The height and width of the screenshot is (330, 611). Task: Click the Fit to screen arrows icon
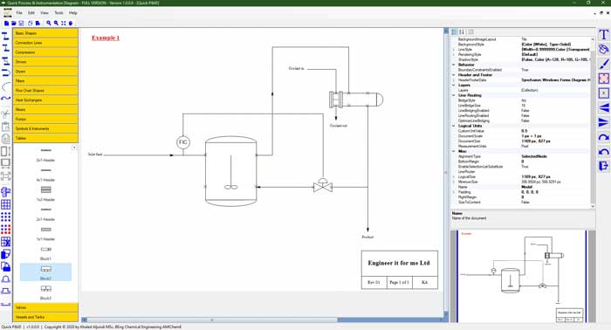pos(64,24)
